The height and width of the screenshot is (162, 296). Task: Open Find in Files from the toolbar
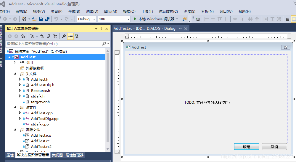(x=184, y=19)
